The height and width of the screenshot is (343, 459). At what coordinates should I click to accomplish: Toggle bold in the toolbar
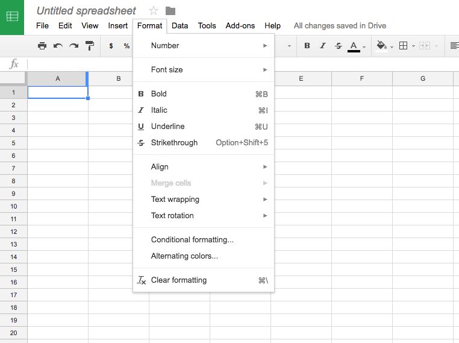point(307,46)
